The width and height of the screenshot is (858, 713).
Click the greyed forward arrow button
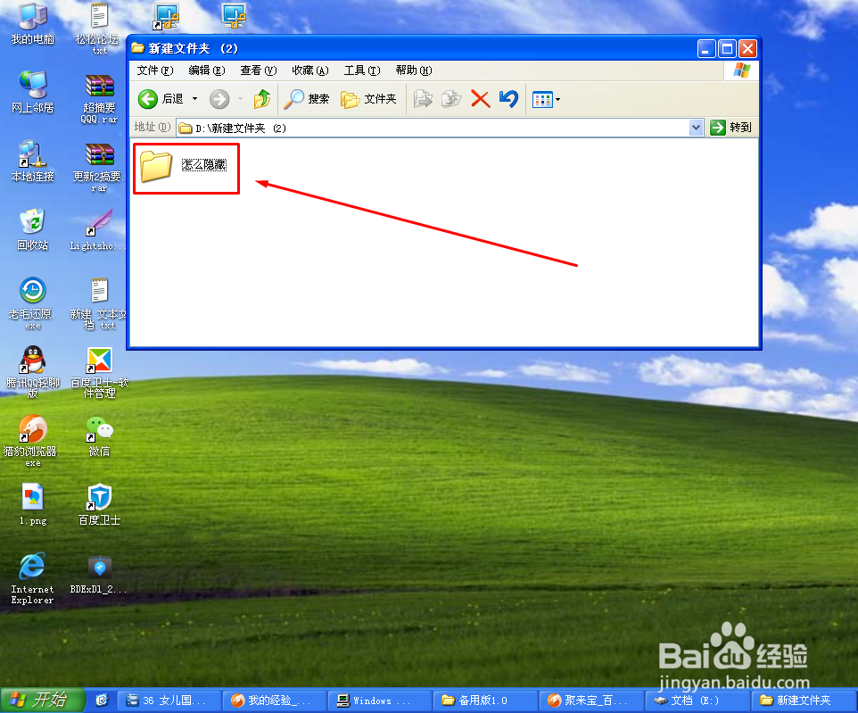pos(219,99)
